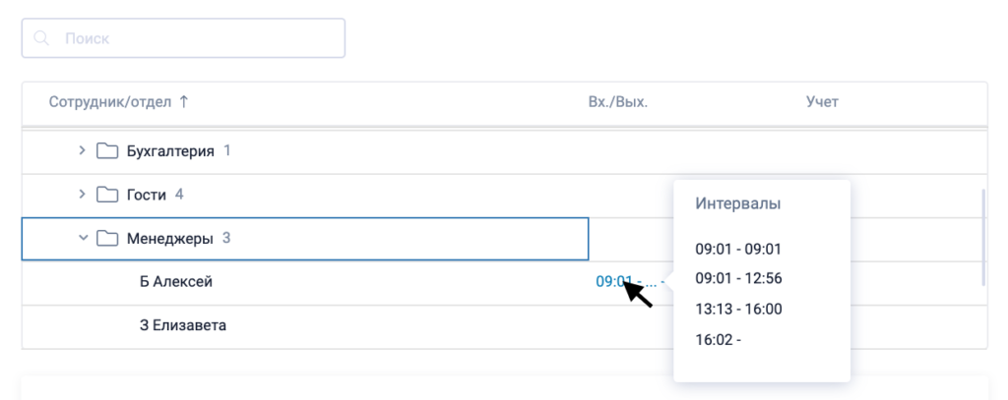1008x400 pixels.
Task: Sort by Сотрудник/отдел column header
Action: (109, 101)
